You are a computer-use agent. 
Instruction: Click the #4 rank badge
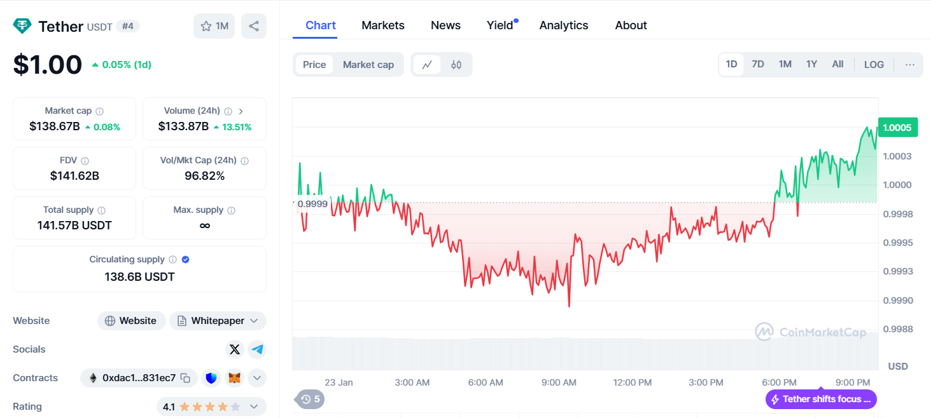(x=128, y=26)
